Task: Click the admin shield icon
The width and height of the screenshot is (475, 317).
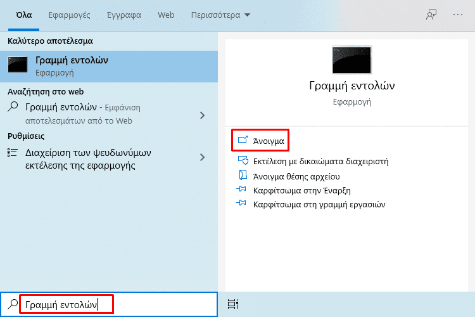Action: pyautogui.click(x=243, y=160)
